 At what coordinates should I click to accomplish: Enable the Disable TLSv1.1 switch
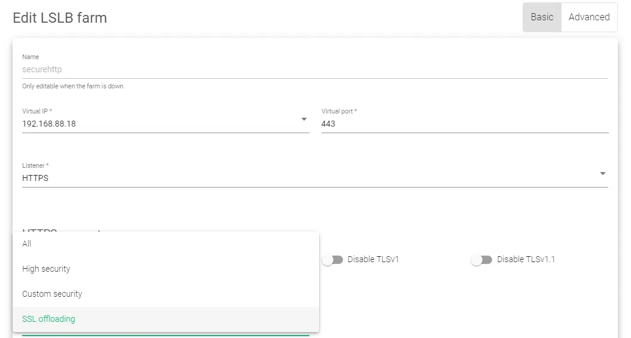pyautogui.click(x=481, y=260)
